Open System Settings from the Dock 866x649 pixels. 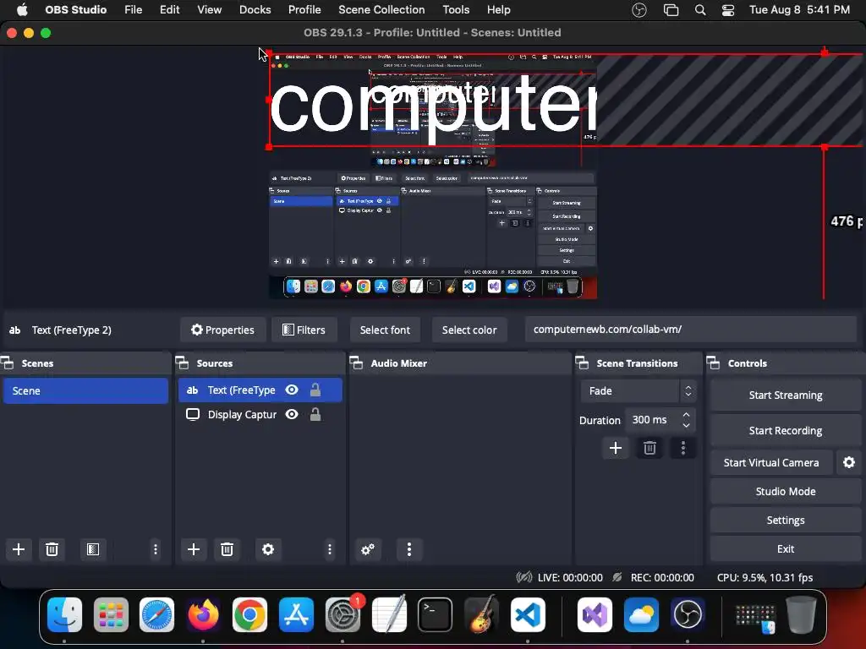(x=343, y=614)
